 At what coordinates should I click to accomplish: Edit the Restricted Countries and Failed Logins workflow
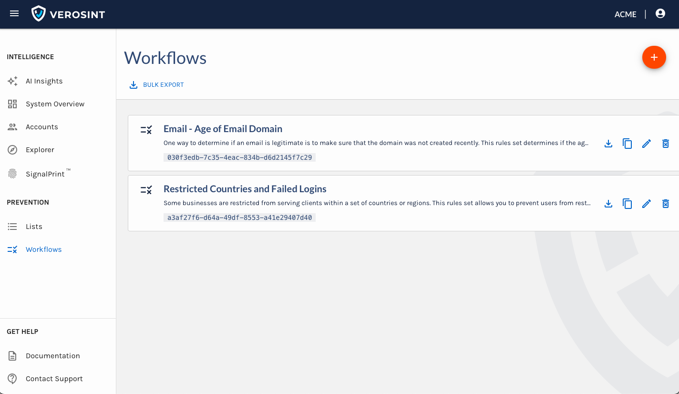(x=646, y=204)
